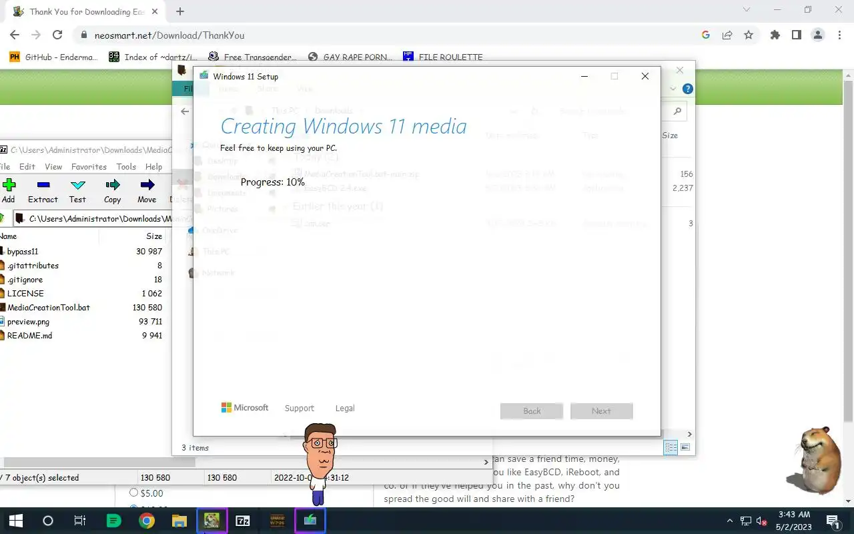Click Chrome's reload page icon

(57, 35)
